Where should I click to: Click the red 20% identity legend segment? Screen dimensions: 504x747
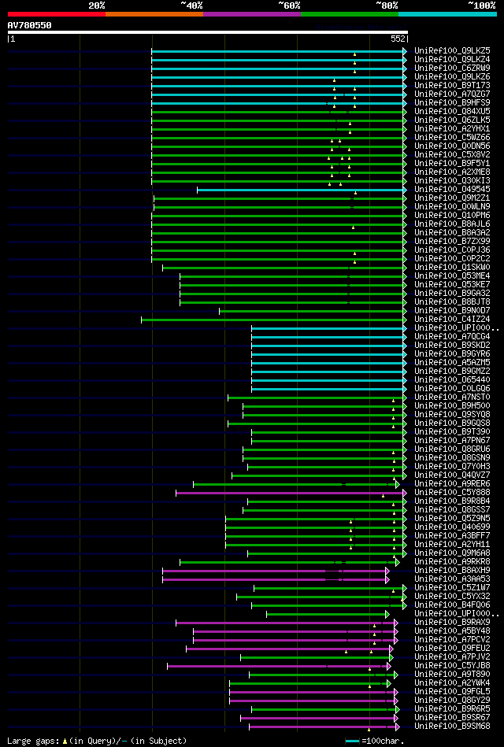[57, 14]
